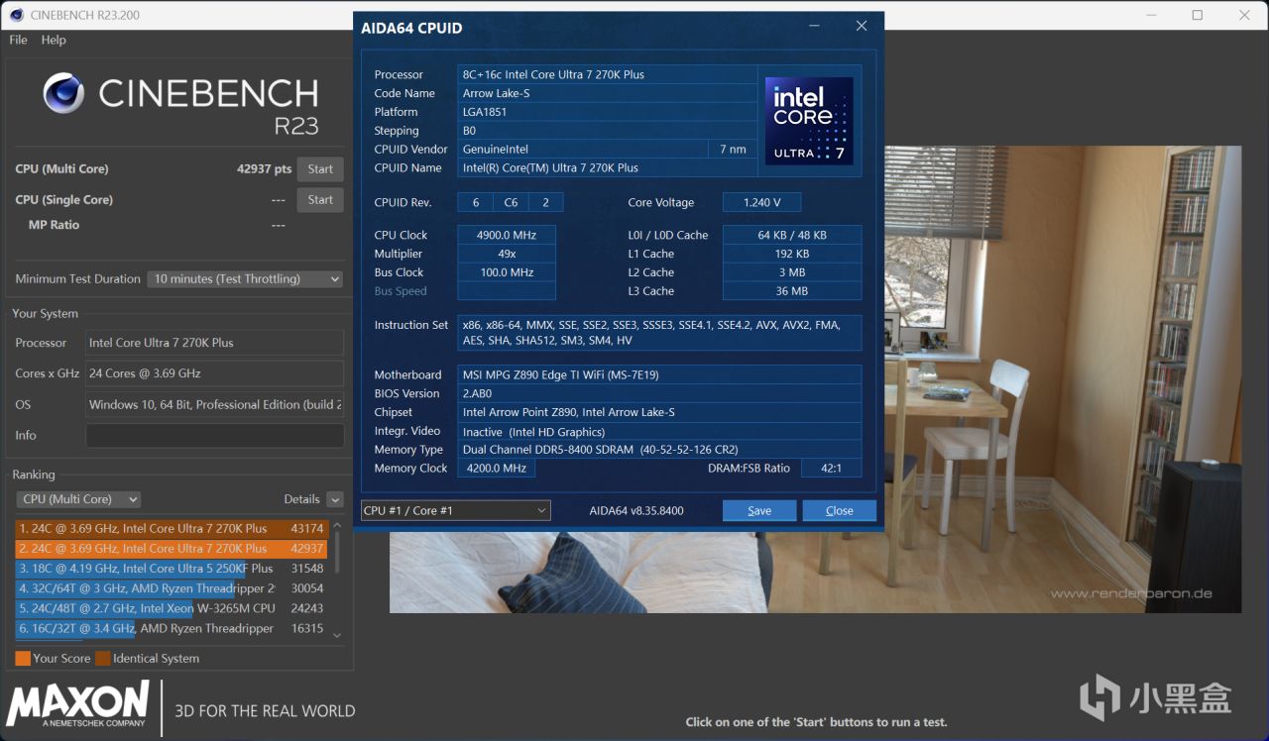Screen dimensions: 1269x741
Task: Click the Memory Type value Dual Channel DDR5-8400
Action: (x=659, y=450)
